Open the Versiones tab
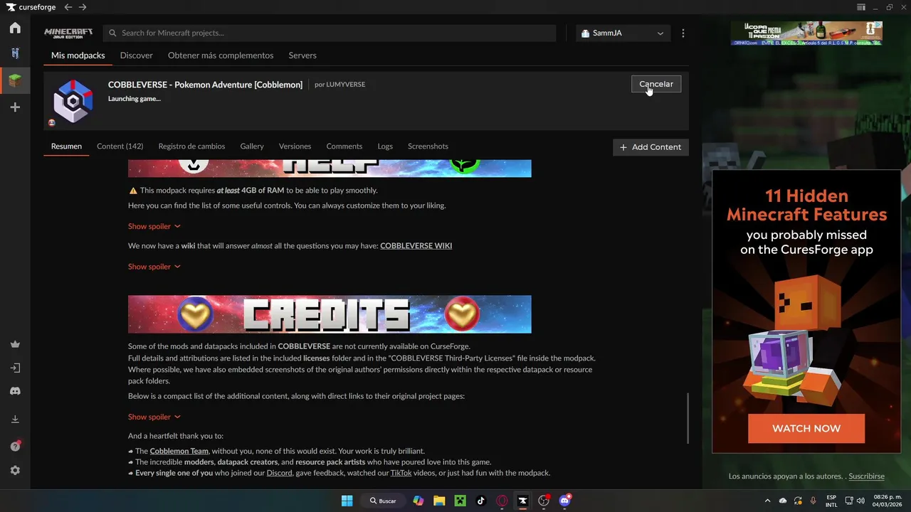This screenshot has height=512, width=911. [x=295, y=146]
